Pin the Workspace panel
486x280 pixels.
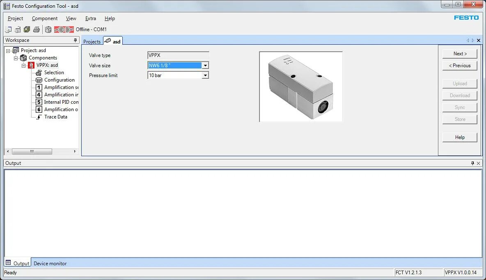click(75, 40)
